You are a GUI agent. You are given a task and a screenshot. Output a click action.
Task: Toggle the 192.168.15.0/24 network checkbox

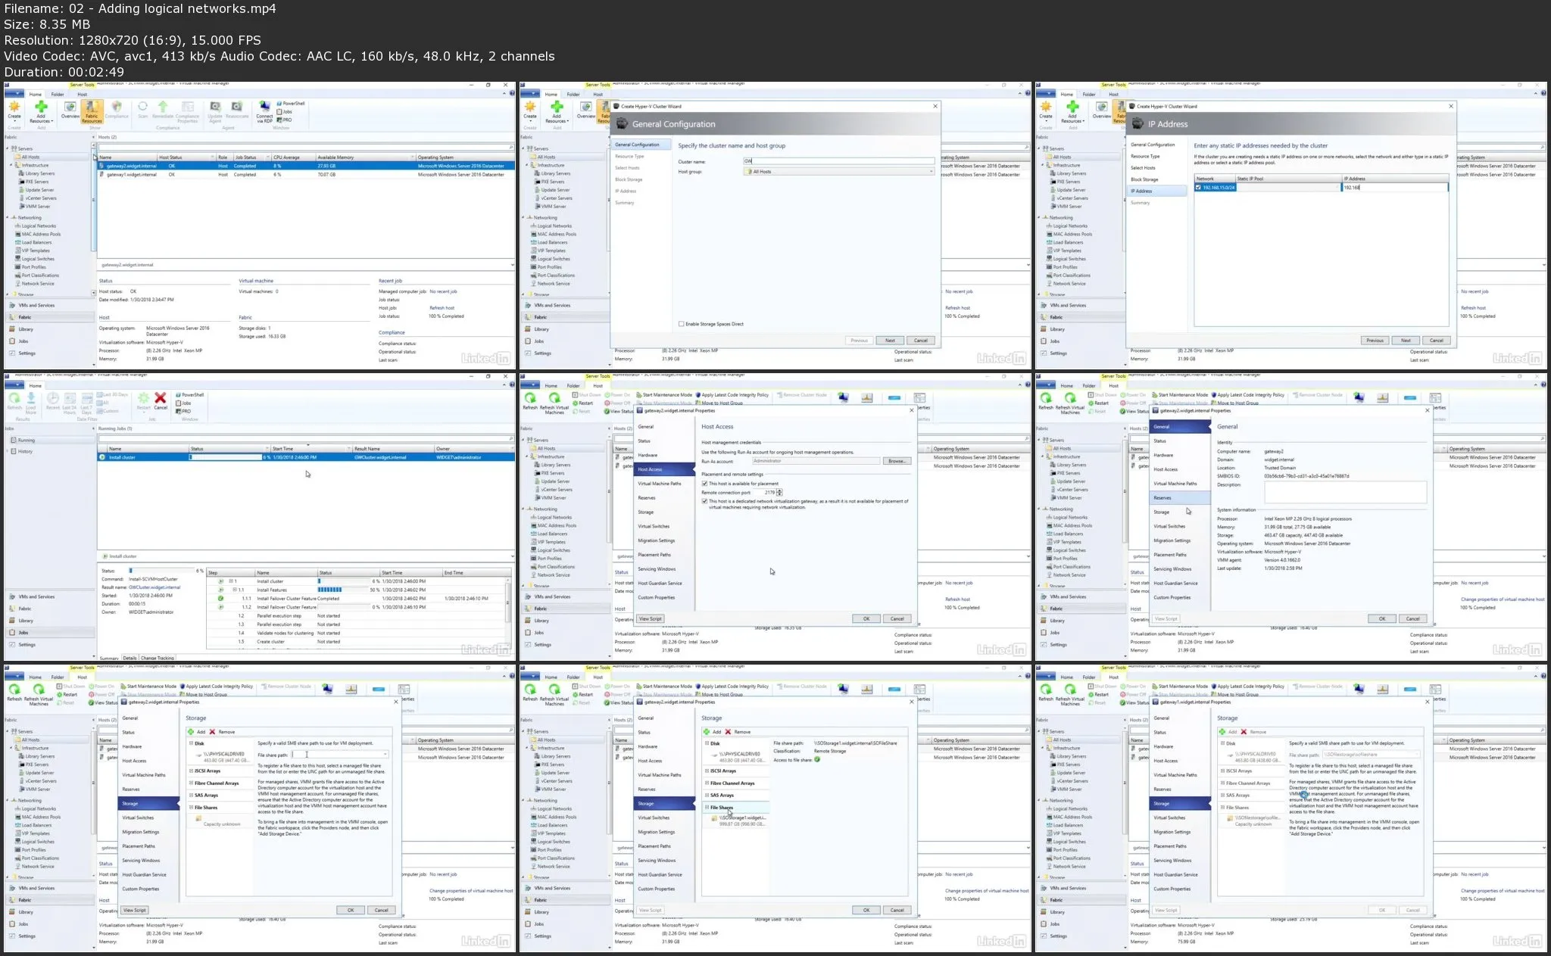tap(1198, 187)
